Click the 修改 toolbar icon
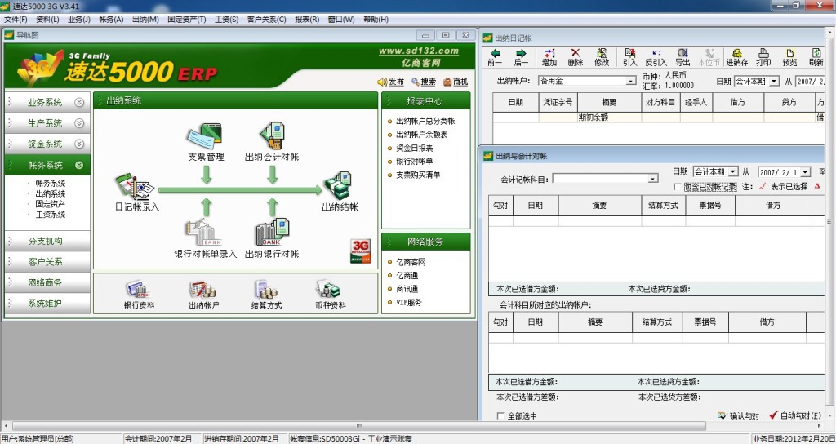The width and height of the screenshot is (836, 444). 602,57
